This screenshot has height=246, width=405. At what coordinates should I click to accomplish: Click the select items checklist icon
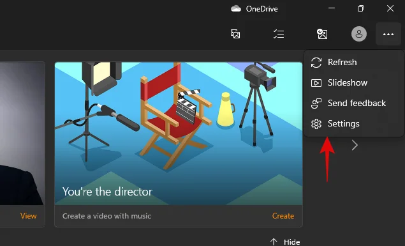click(x=279, y=34)
